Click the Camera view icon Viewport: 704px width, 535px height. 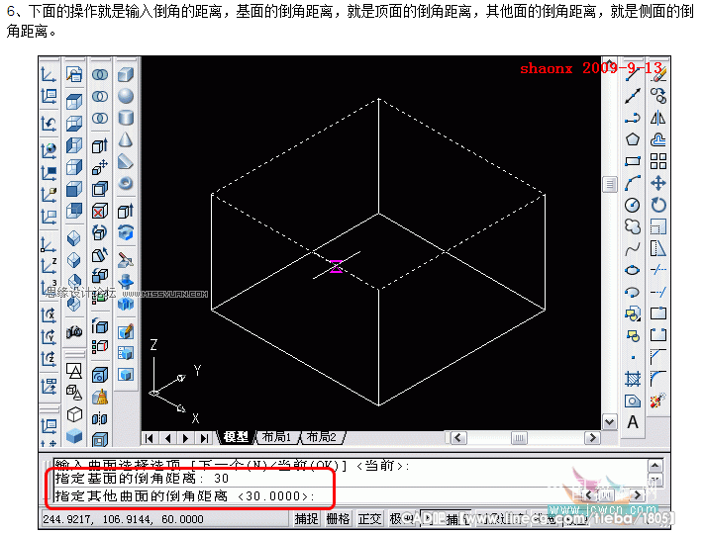(74, 332)
